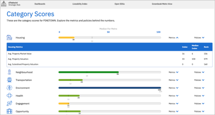Click the Neighbourhood map pin icon
This screenshot has width=215, height=115.
click(x=9, y=72)
